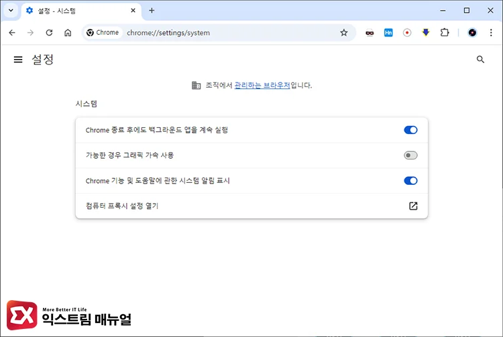Open the Extensions puzzle piece menu
Screen dimensions: 503x337
[445, 33]
